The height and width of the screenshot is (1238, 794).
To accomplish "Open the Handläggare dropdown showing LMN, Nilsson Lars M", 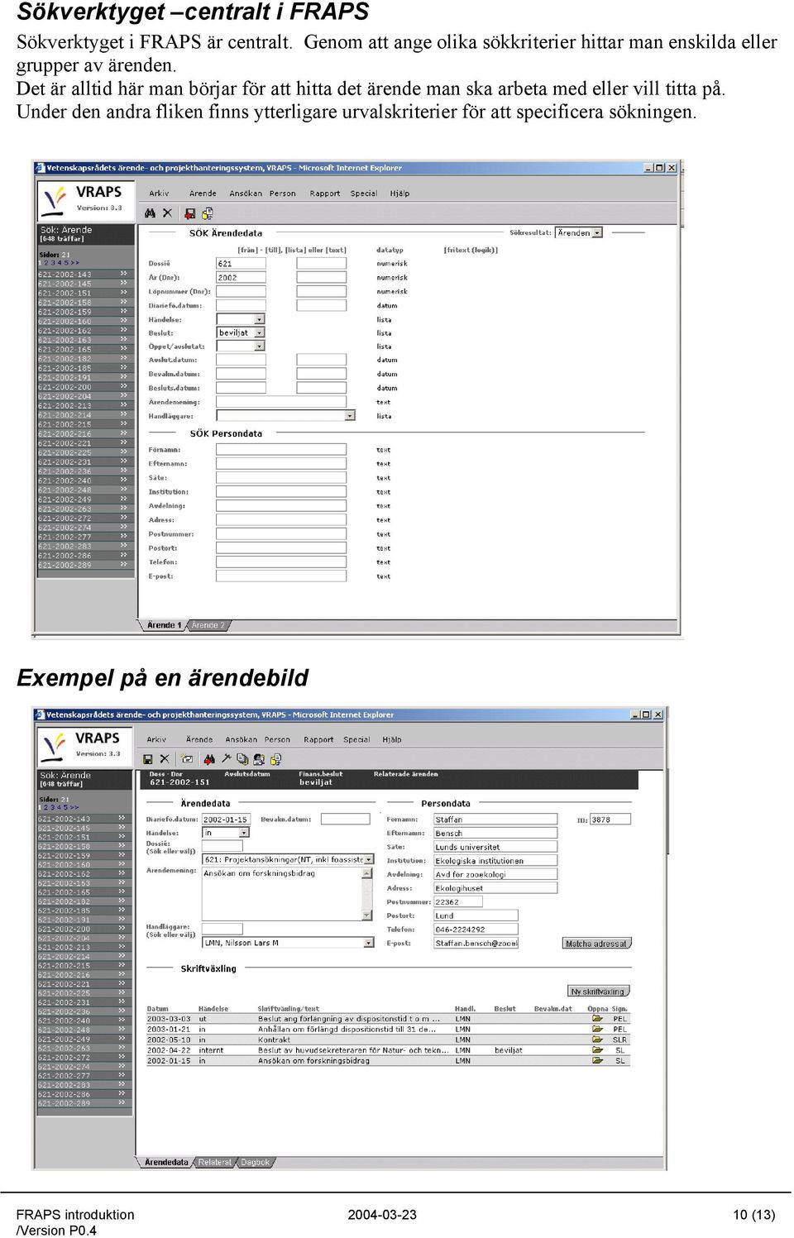I will [368, 943].
